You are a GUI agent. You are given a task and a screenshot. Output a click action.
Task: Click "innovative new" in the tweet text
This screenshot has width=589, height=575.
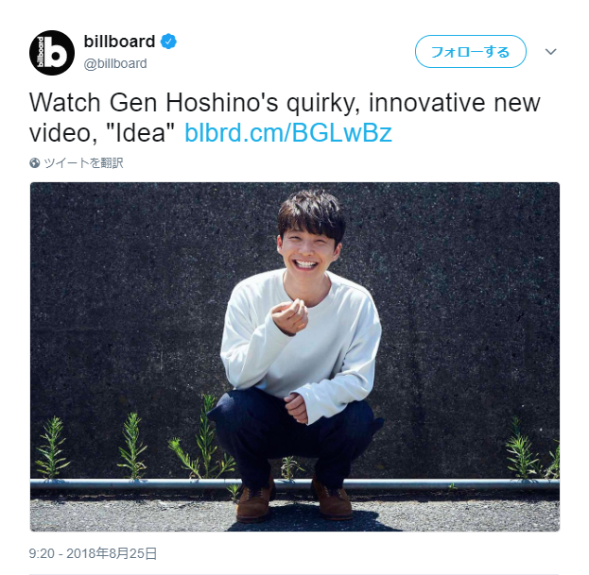coord(454,102)
